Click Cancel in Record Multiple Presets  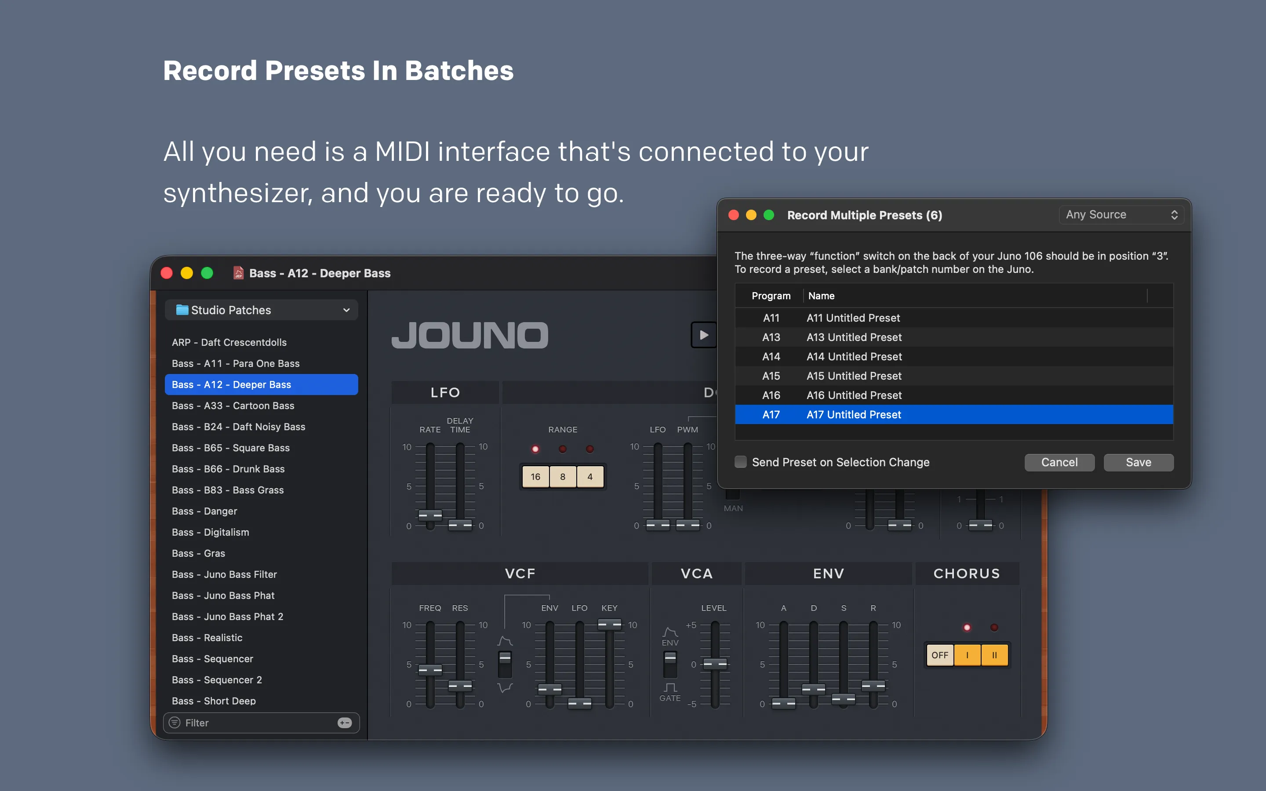tap(1059, 462)
